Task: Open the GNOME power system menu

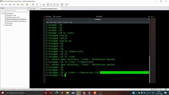Action: 153,17
